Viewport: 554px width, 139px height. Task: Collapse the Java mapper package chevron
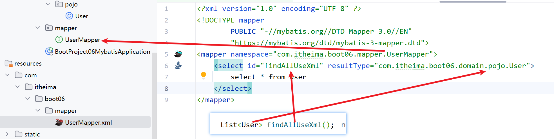click(38, 28)
